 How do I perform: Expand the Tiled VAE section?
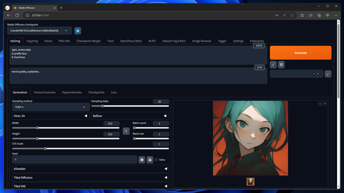pos(90,186)
